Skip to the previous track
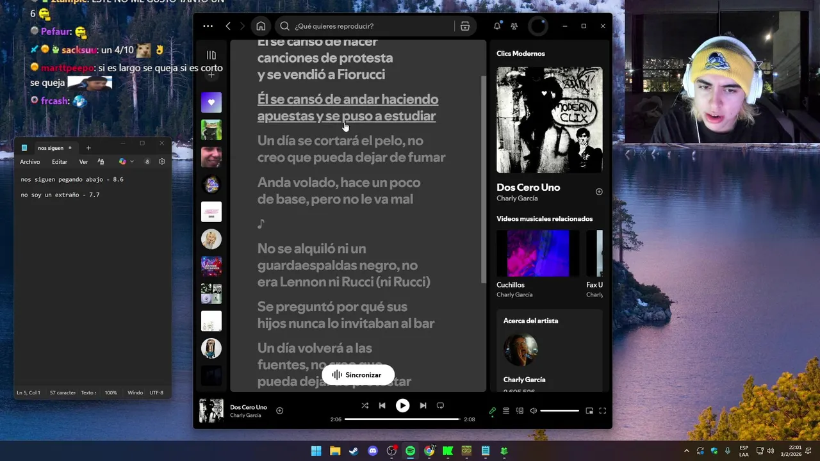Screen dimensions: 820x461 point(382,405)
